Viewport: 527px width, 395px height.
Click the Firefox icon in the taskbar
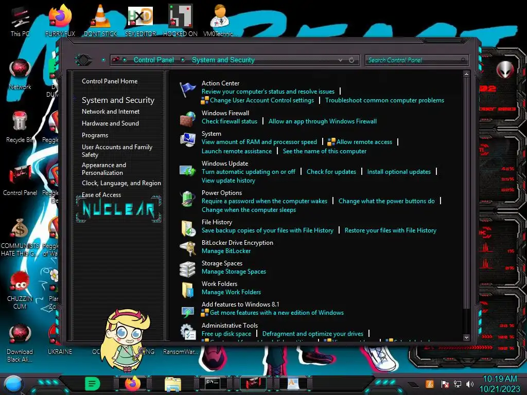click(133, 383)
